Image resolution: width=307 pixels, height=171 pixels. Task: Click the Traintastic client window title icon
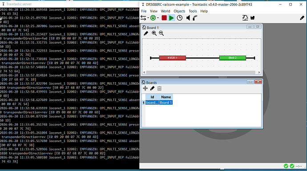143,4
